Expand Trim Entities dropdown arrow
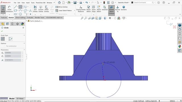This screenshot has height=102, width=182. click(x=35, y=15)
